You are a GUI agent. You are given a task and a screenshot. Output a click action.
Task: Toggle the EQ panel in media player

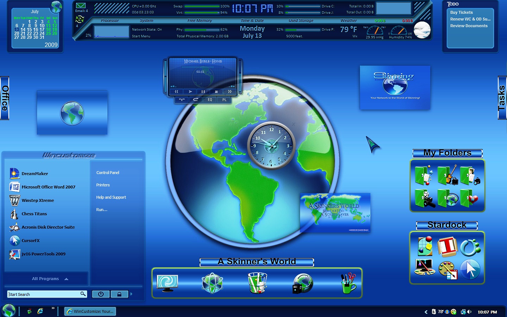click(x=210, y=100)
